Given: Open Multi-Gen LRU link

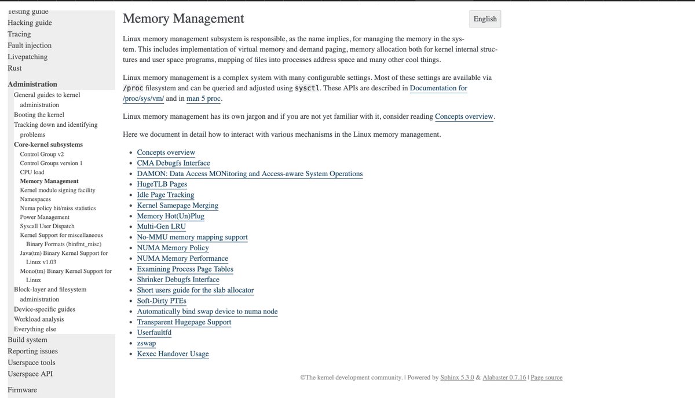Looking at the screenshot, I should pyautogui.click(x=162, y=227).
